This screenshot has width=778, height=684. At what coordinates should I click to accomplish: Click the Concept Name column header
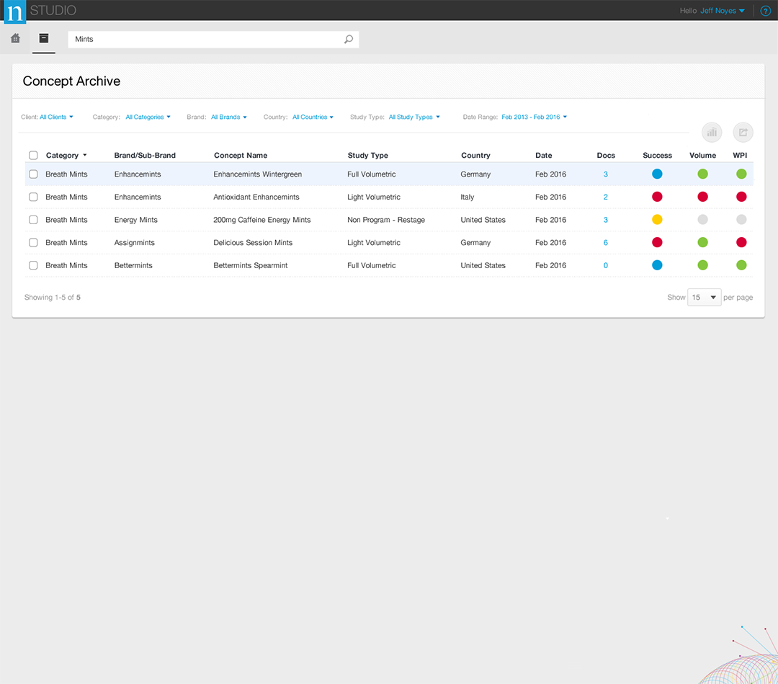[x=241, y=156]
